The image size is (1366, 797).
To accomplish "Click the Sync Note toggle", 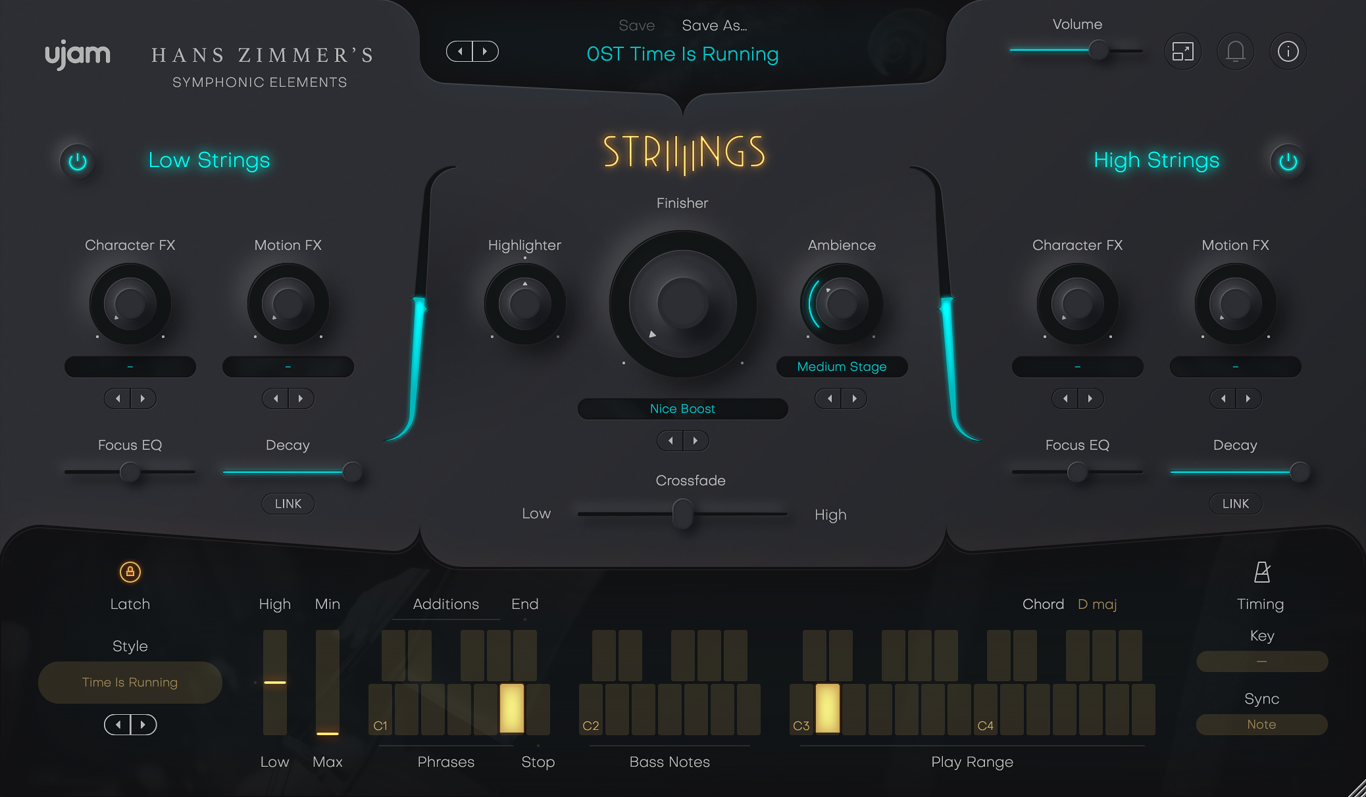I will point(1261,724).
